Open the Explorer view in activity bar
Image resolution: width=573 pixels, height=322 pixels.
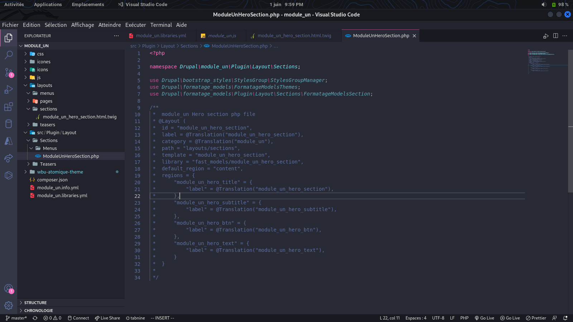click(9, 38)
